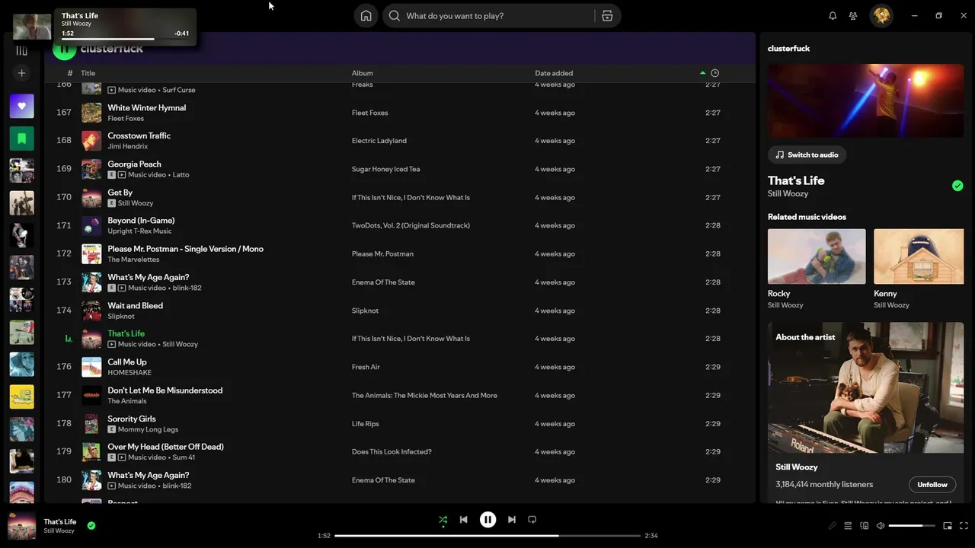Select Beyond (In-Game) track
This screenshot has width=975, height=548.
pos(141,221)
